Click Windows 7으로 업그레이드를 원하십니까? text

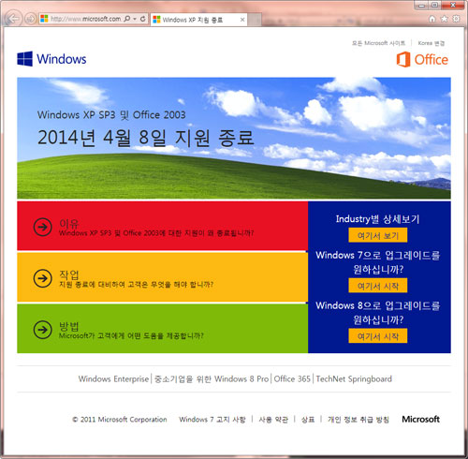pos(378,262)
